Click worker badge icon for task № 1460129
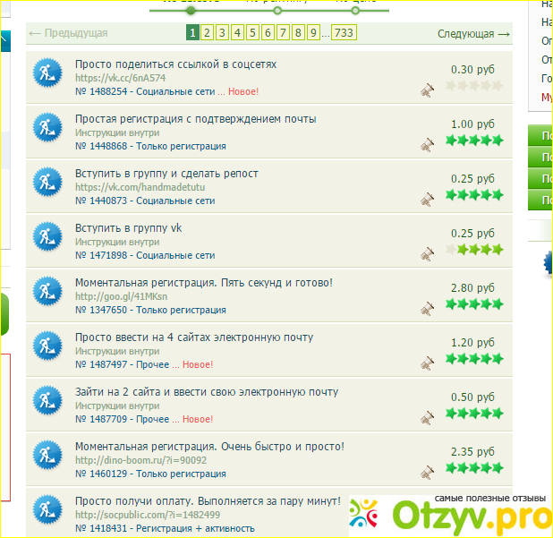The image size is (553, 538). click(x=46, y=457)
